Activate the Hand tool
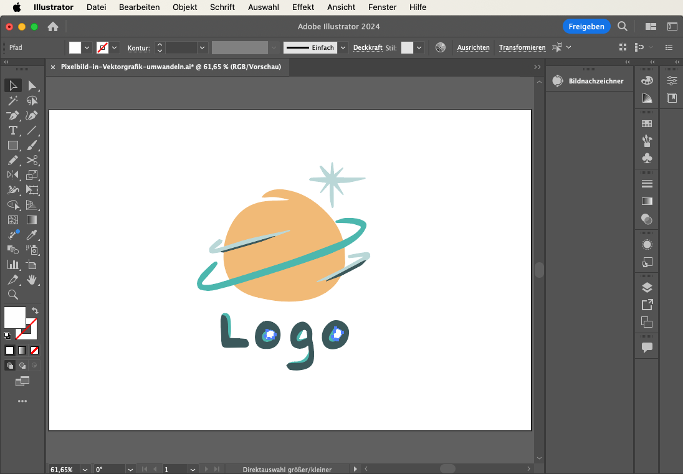The width and height of the screenshot is (683, 474). coord(32,280)
